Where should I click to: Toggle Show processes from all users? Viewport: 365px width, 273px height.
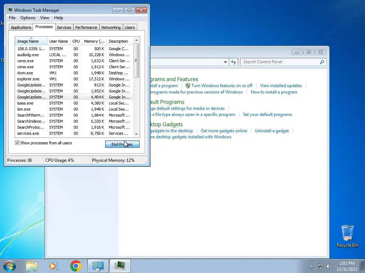pos(17,143)
